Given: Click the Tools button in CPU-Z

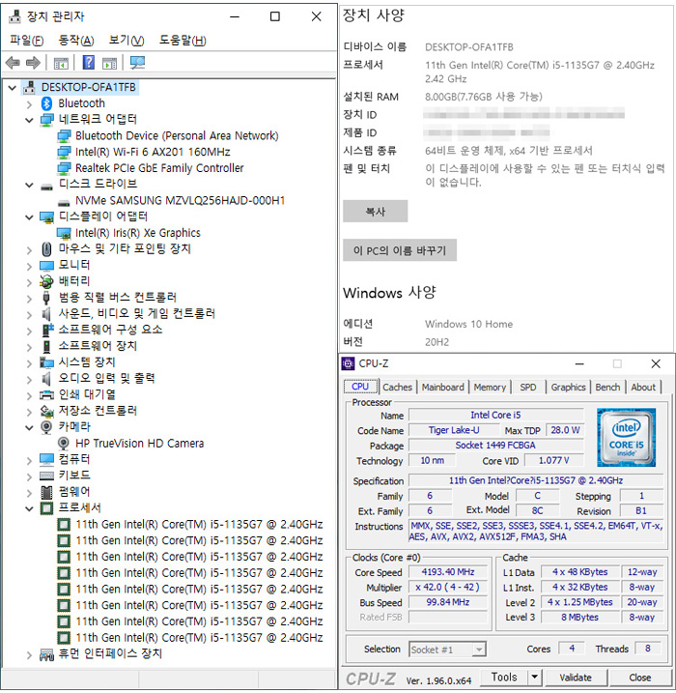Looking at the screenshot, I should pos(504,678).
